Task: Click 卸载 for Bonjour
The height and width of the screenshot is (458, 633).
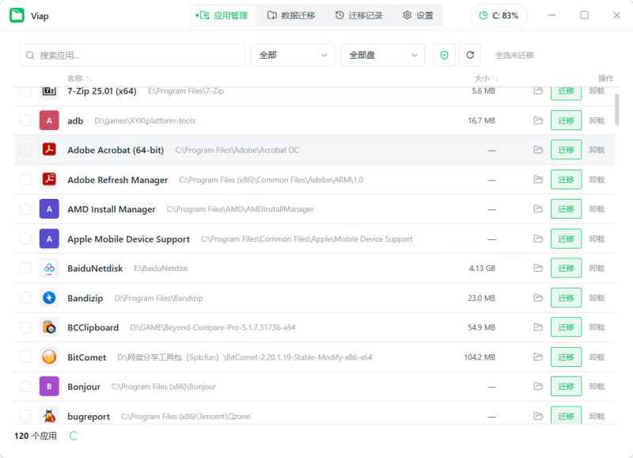Action: tap(597, 387)
